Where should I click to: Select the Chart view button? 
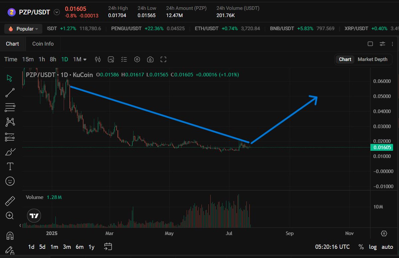[x=345, y=59]
